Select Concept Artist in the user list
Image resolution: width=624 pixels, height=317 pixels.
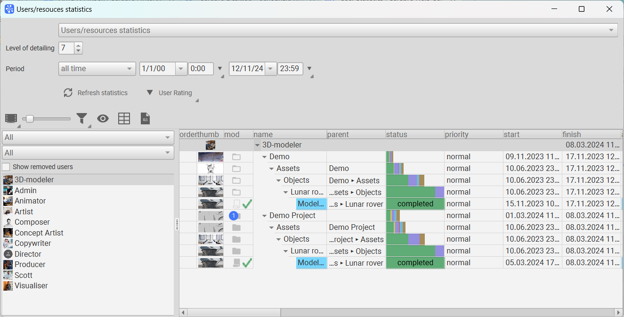point(88,233)
